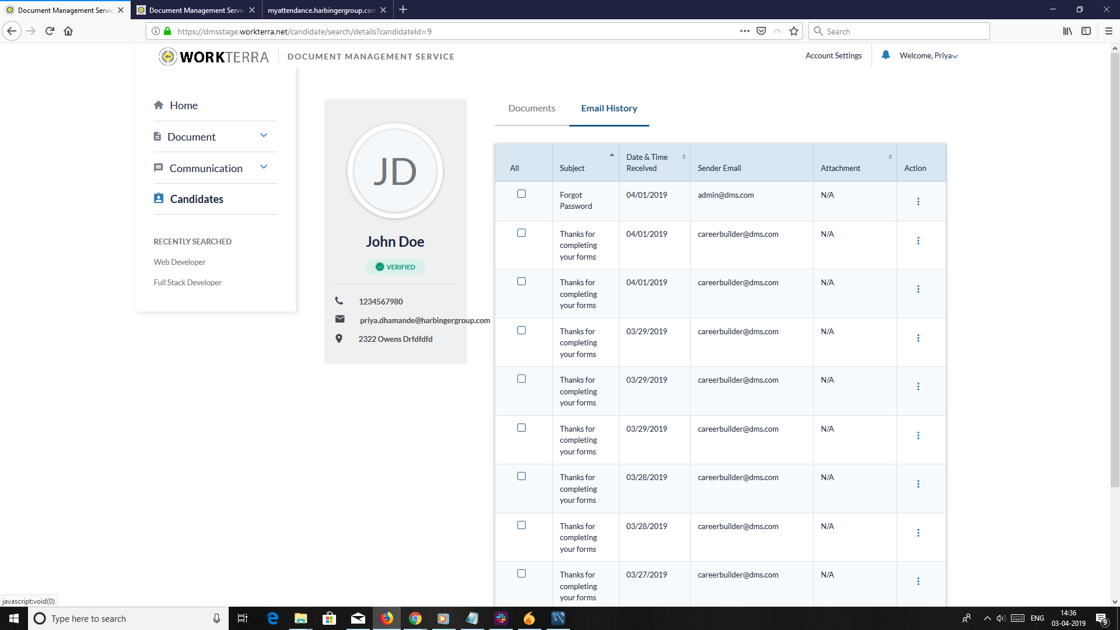Expand the Communication menu chevron

point(264,166)
